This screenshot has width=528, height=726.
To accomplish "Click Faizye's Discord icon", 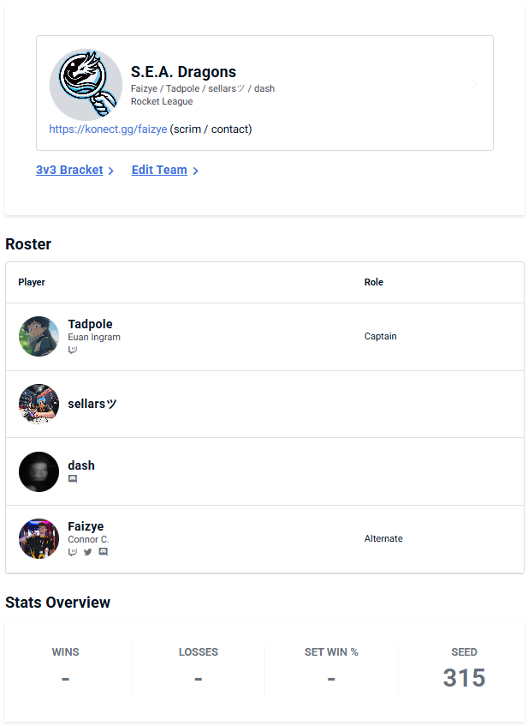I will point(103,552).
